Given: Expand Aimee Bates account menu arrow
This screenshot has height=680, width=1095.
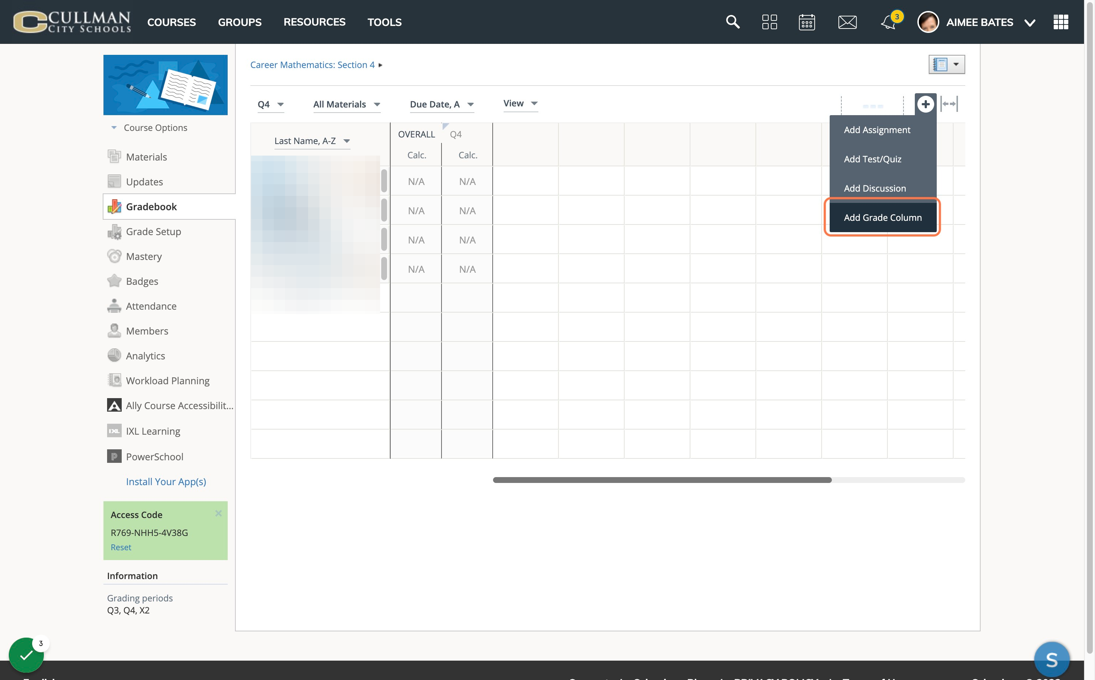Looking at the screenshot, I should click(1030, 23).
